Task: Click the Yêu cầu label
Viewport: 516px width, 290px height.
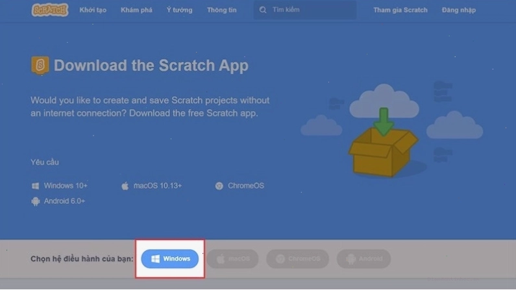Action: pos(45,162)
